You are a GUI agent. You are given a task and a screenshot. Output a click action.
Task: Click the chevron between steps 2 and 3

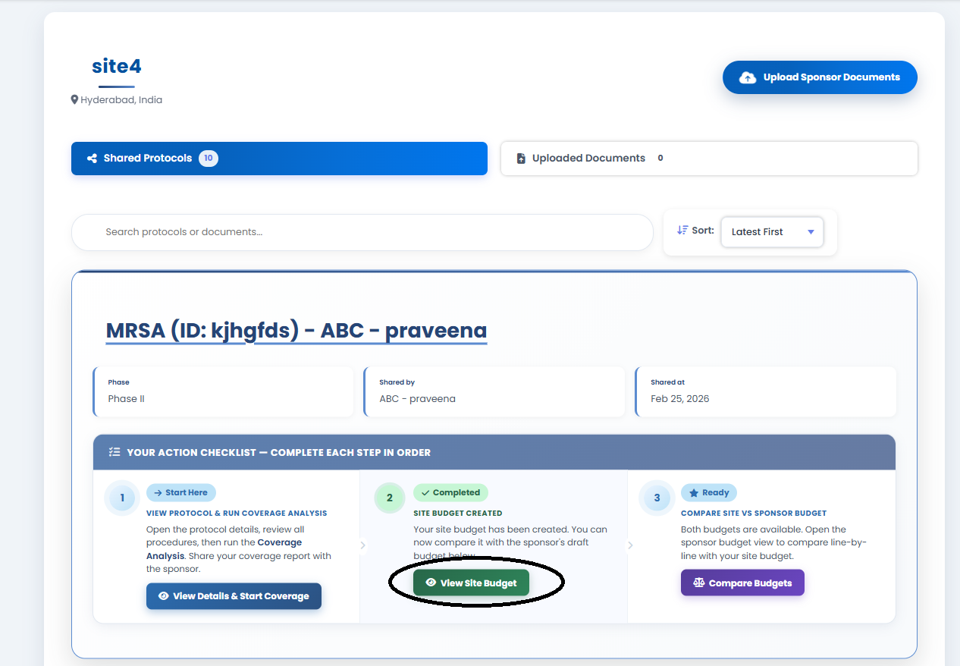(630, 545)
